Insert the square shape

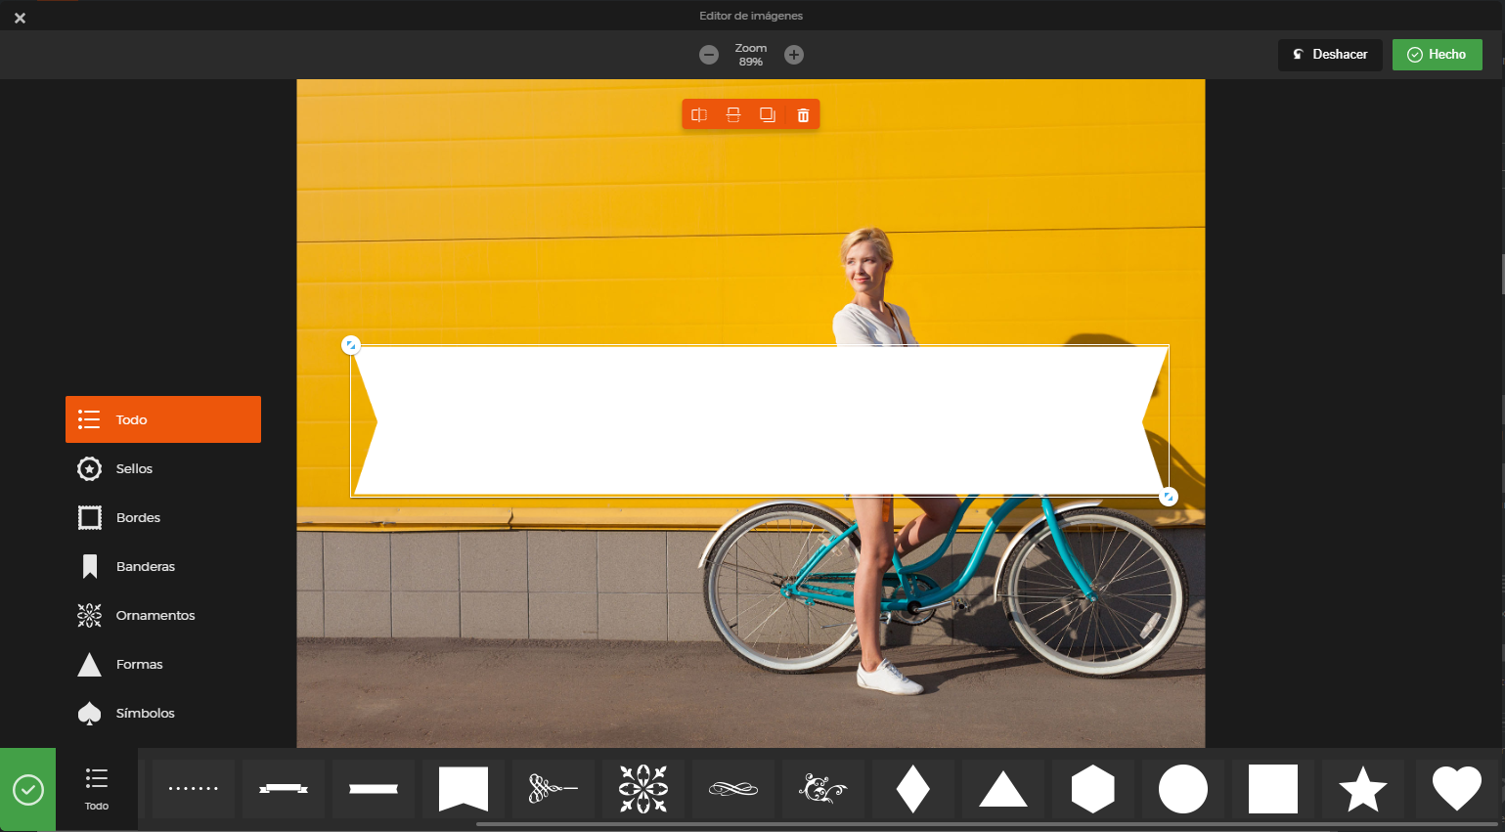coord(1273,789)
